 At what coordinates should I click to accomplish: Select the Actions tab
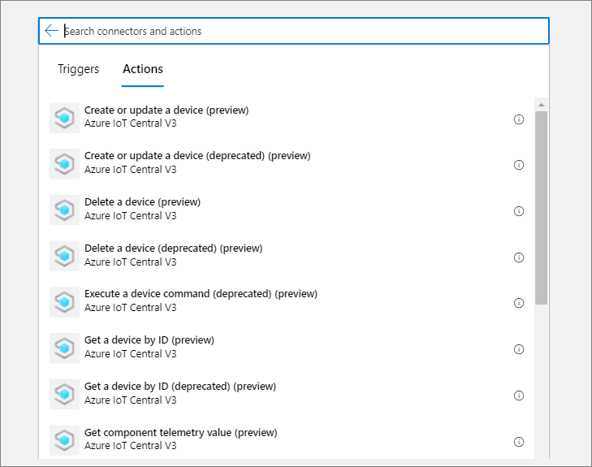coord(143,69)
